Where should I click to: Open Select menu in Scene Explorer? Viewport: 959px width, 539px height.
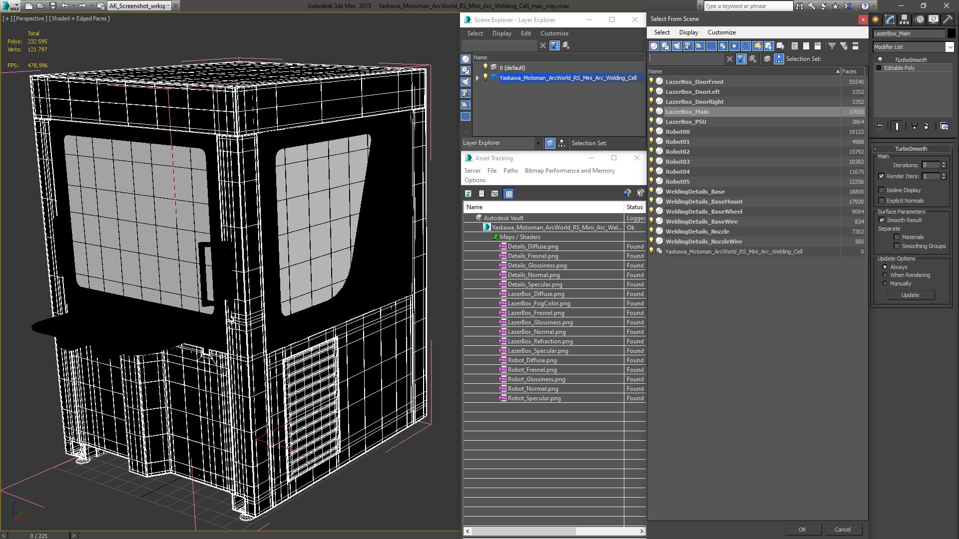pyautogui.click(x=475, y=33)
